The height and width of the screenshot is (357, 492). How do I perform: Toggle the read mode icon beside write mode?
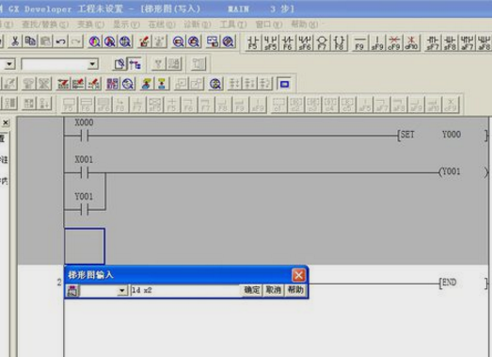[119, 64]
